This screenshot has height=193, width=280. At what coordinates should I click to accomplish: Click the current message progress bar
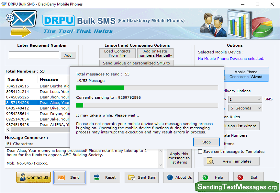pos(147,105)
